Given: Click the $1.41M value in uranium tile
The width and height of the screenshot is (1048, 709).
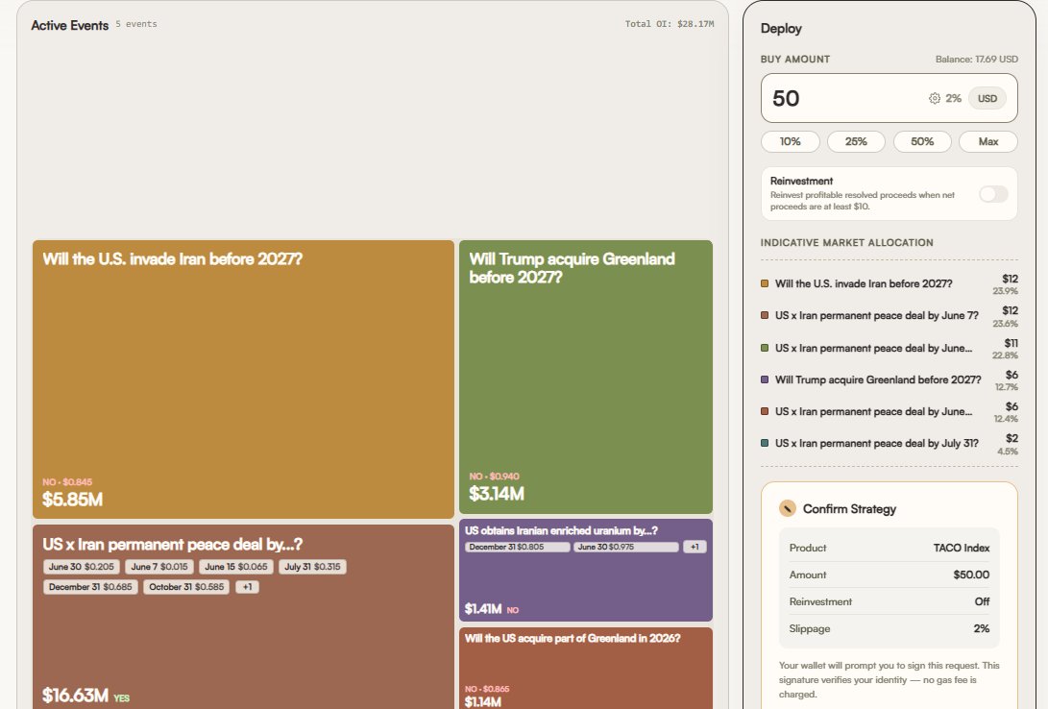Looking at the screenshot, I should coord(482,609).
